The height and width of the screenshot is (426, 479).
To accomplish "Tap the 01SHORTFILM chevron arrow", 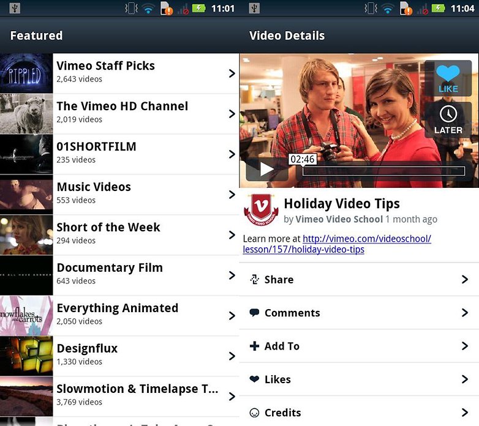I will click(x=232, y=154).
